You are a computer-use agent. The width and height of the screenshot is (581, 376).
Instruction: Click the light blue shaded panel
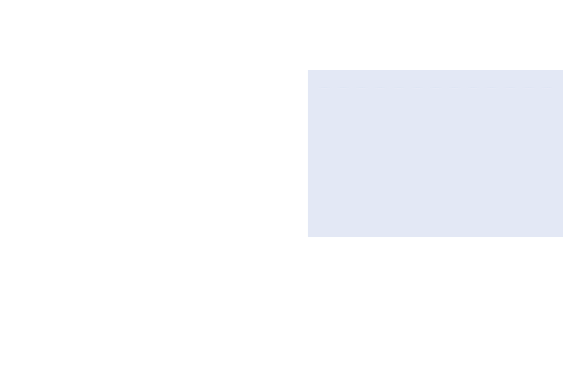(435, 154)
